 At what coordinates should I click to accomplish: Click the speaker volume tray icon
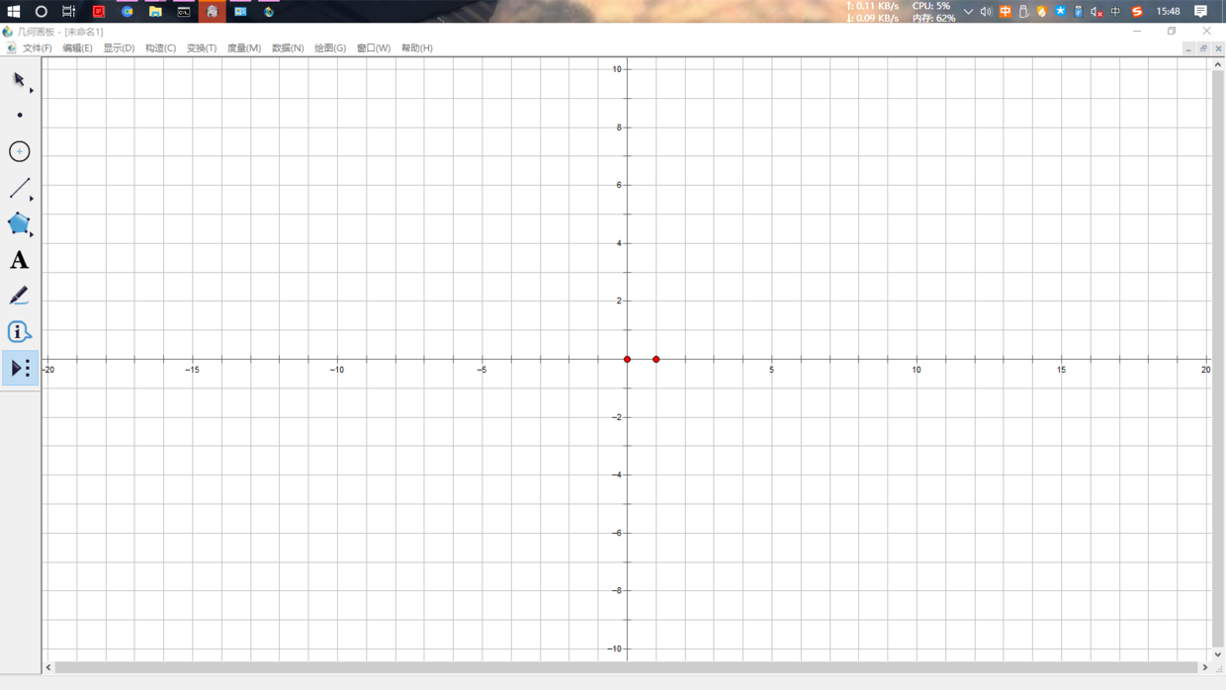[x=986, y=12]
